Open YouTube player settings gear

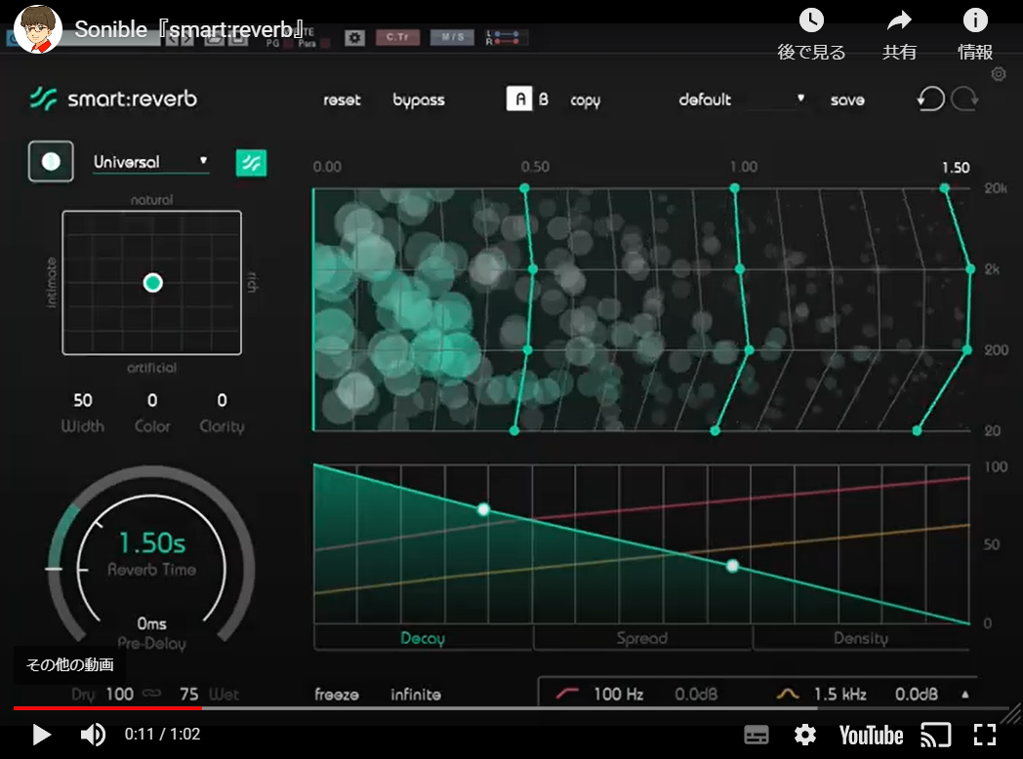[x=804, y=735]
